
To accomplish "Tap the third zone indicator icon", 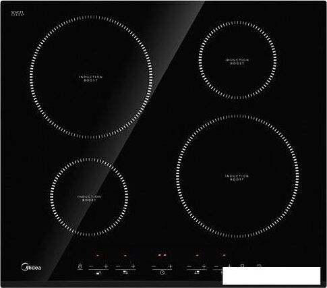I will (197, 272).
